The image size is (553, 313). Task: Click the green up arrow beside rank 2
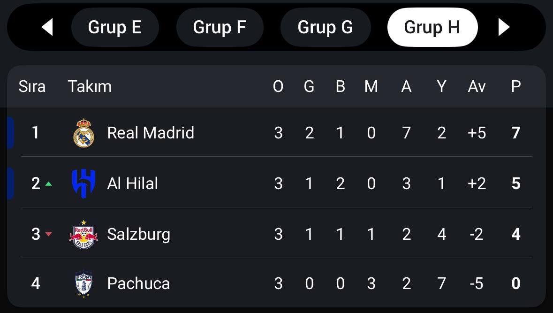click(49, 183)
